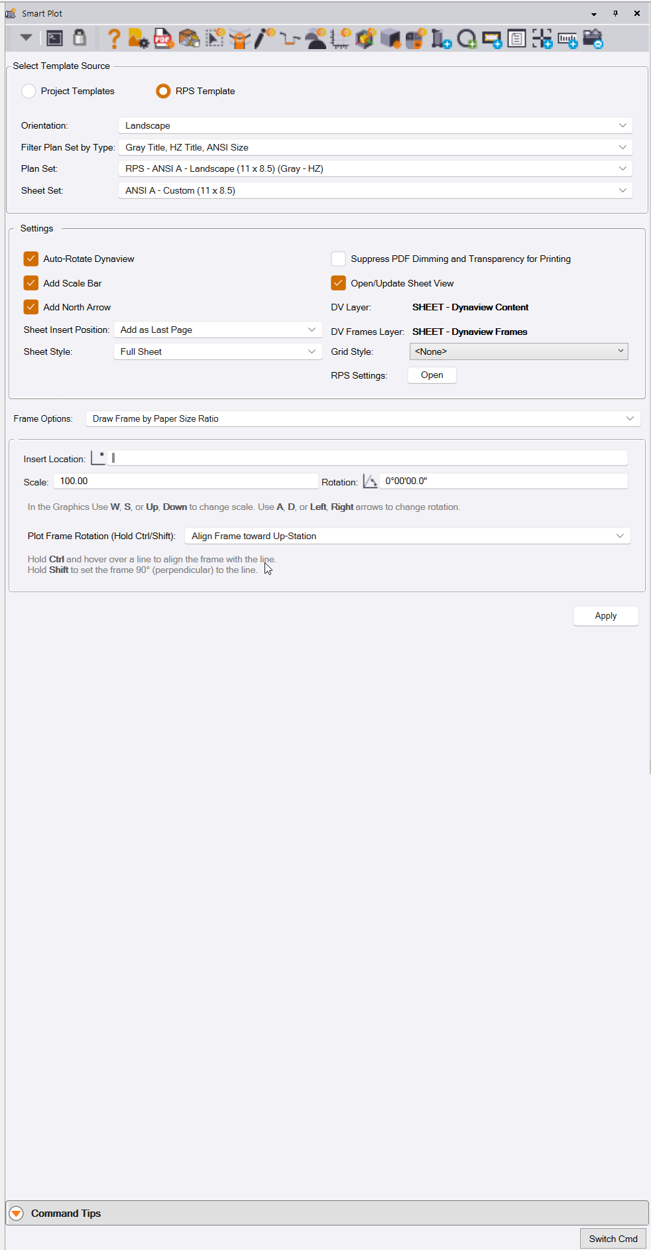Screen dimensions: 651x1250
Task: Click the Apply button
Action: [x=605, y=615]
